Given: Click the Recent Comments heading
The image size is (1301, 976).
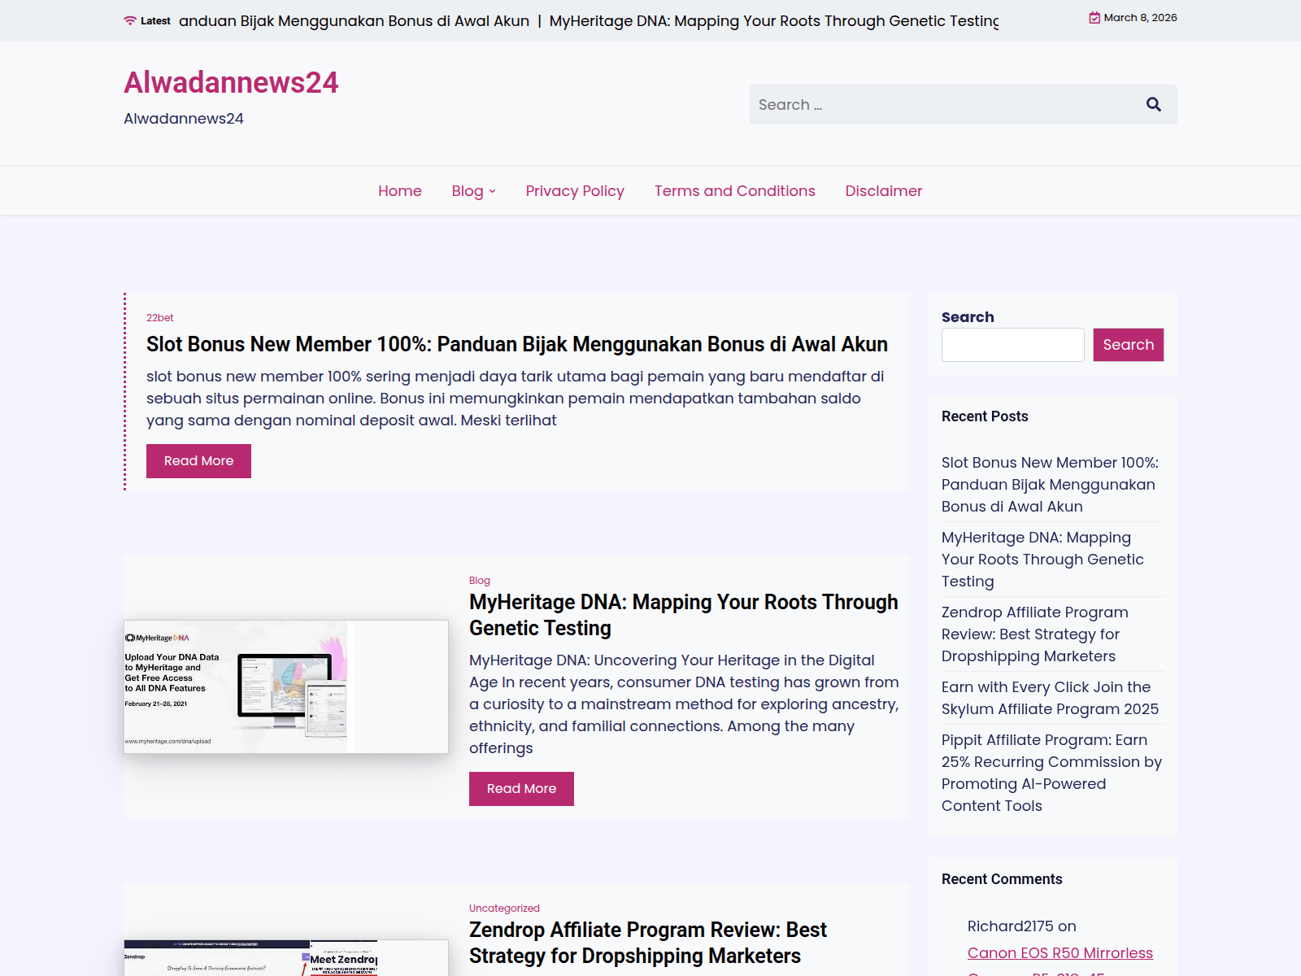Looking at the screenshot, I should (1002, 879).
